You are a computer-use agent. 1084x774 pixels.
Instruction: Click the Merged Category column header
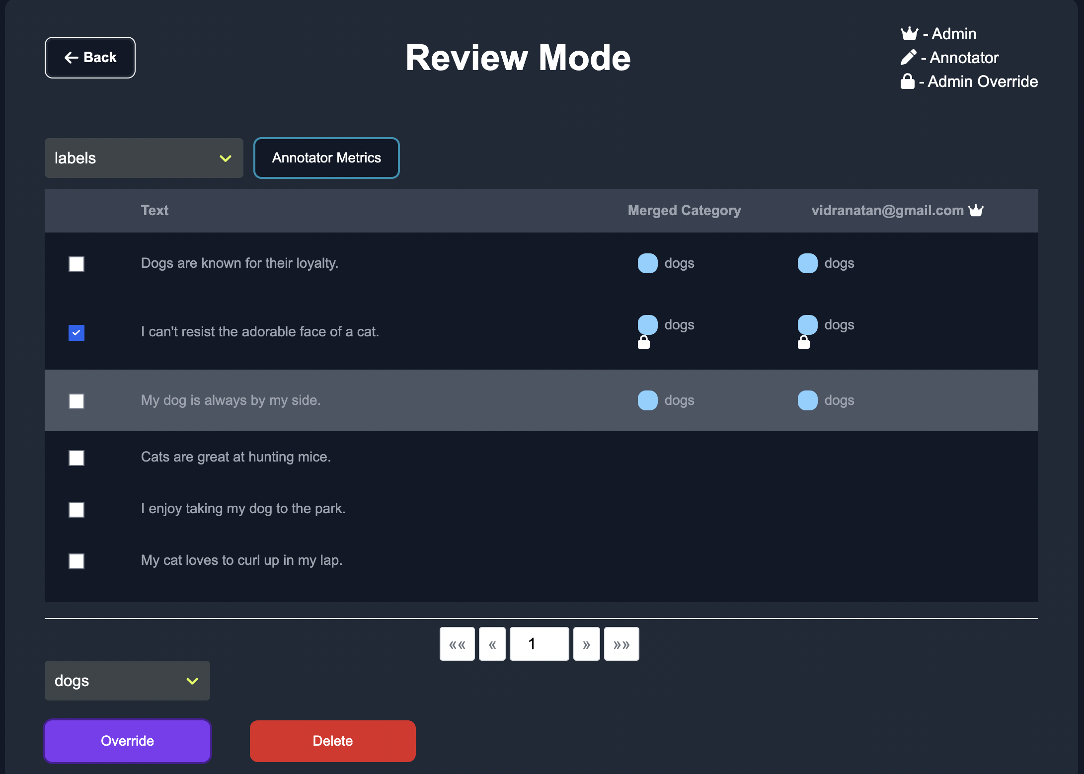pyautogui.click(x=684, y=210)
